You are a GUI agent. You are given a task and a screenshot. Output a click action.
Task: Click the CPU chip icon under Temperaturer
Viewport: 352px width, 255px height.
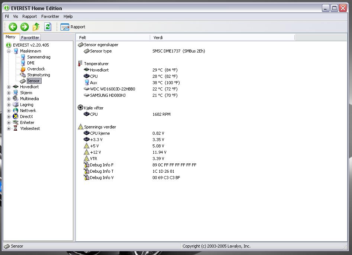coord(87,76)
